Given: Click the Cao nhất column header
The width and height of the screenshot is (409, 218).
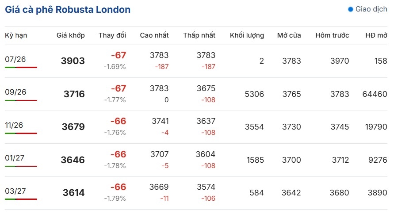Looking at the screenshot, I should (154, 35).
